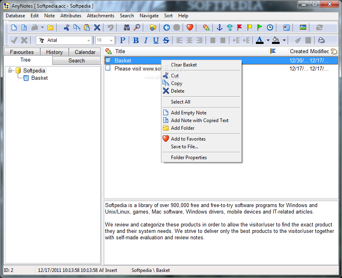Select the Basket item in tree

pos(39,78)
